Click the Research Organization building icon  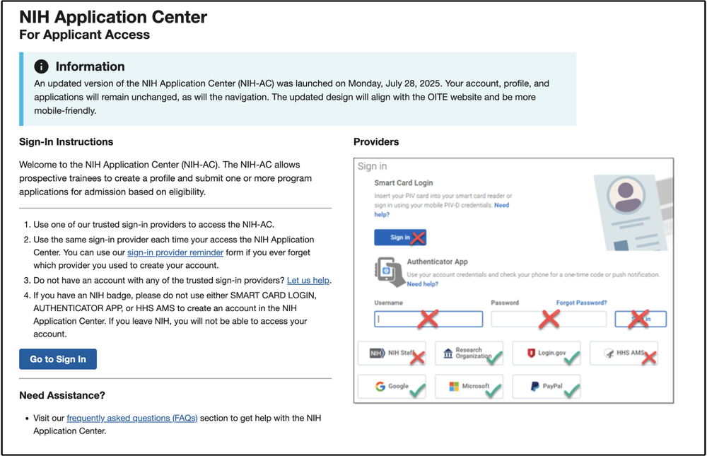point(447,352)
